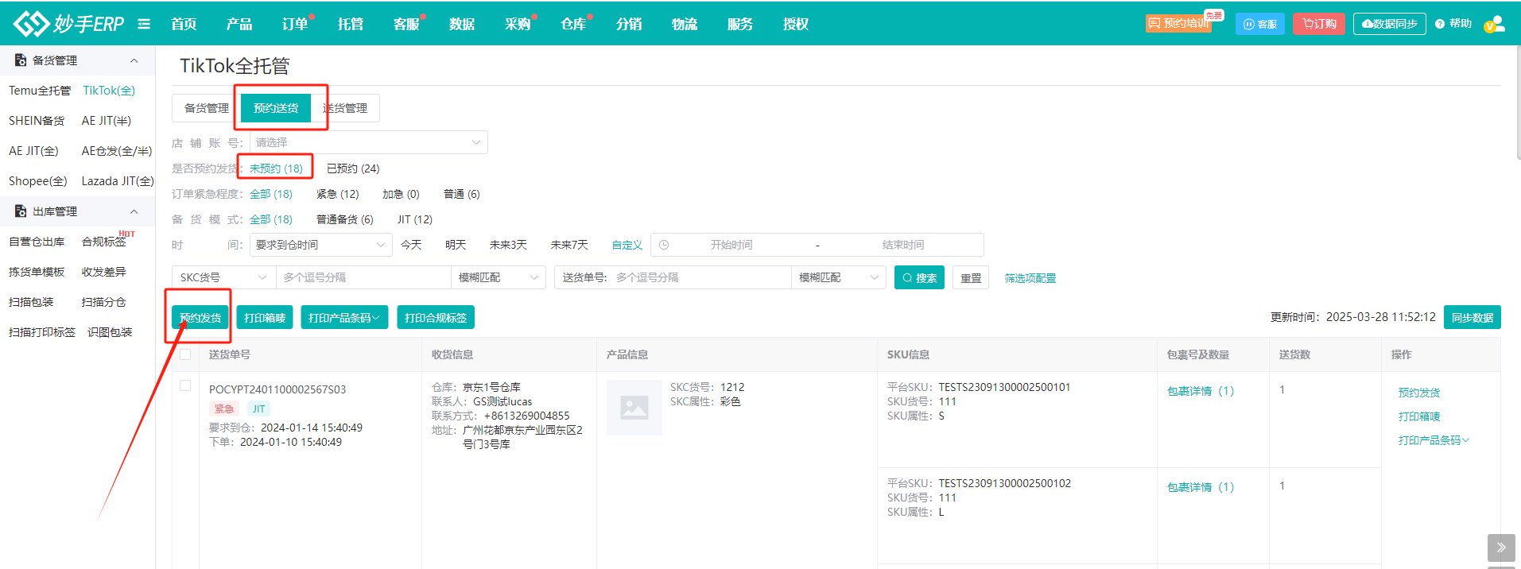Filter mode by 普通备货 (6)

(x=344, y=219)
